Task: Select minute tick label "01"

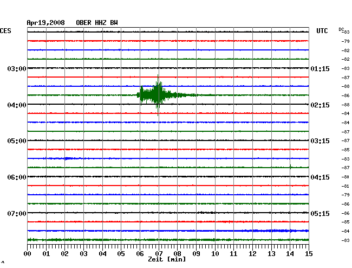Action: pyautogui.click(x=46, y=253)
